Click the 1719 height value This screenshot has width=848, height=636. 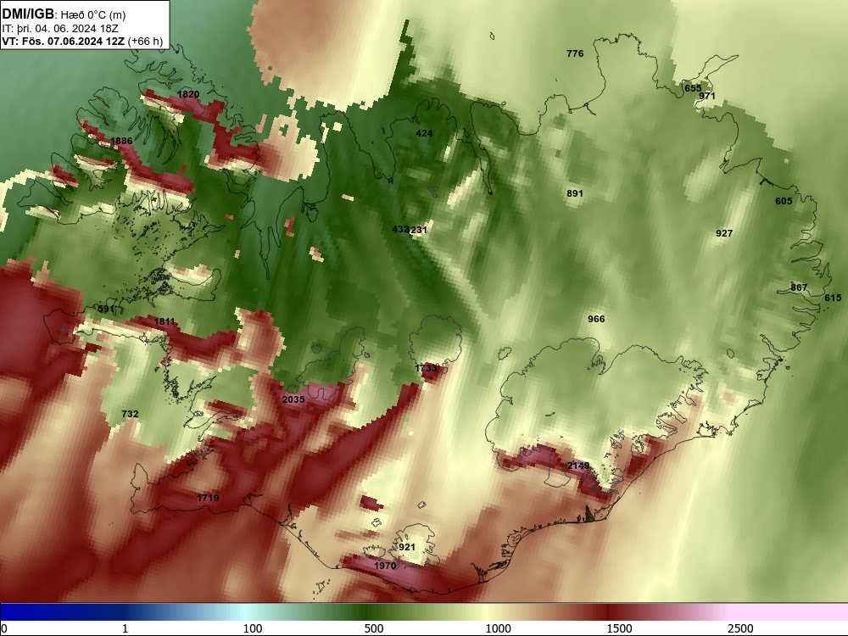click(208, 498)
